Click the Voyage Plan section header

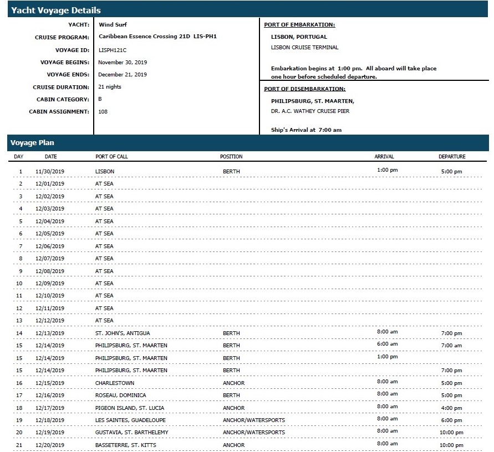pyautogui.click(x=32, y=143)
